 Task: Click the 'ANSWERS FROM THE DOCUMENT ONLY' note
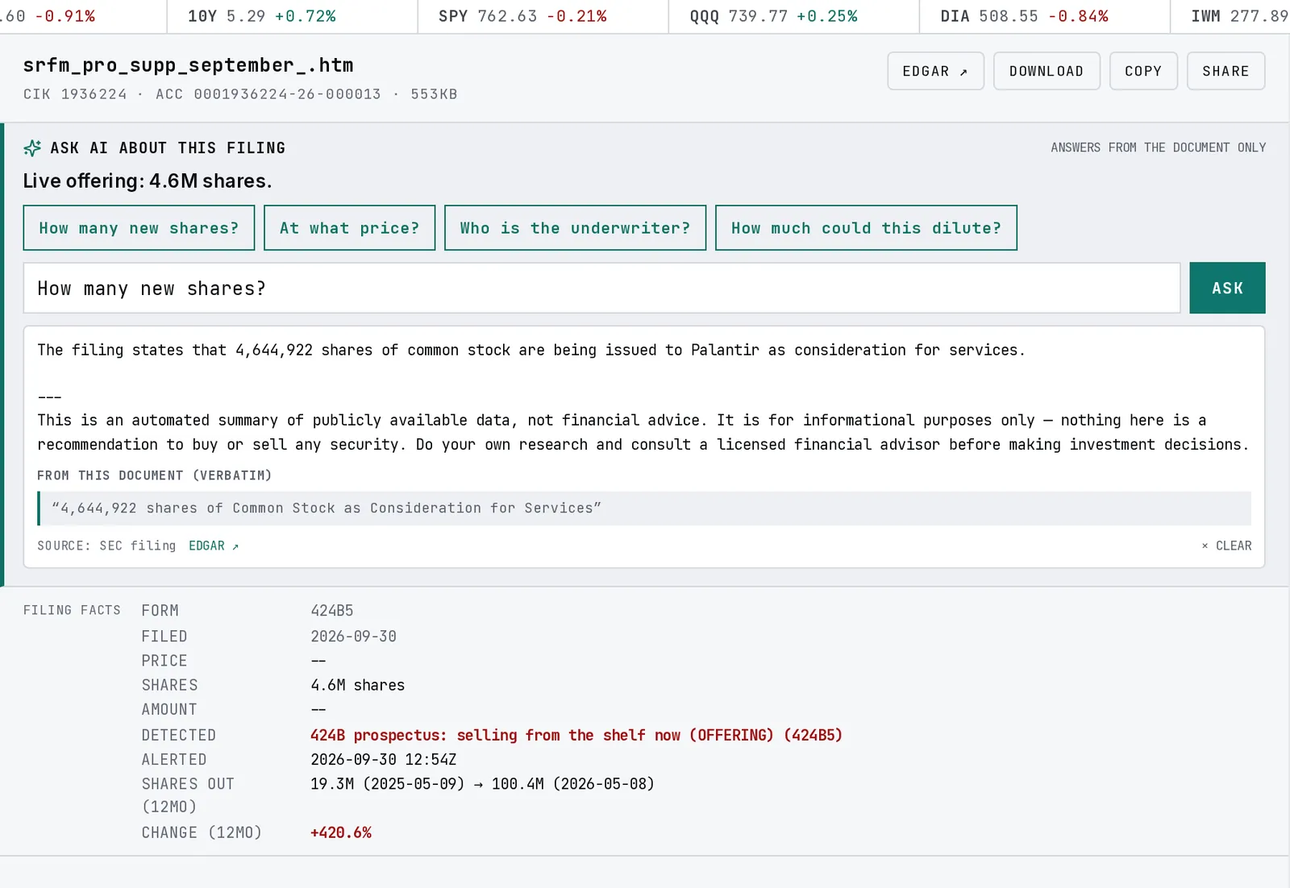click(x=1158, y=147)
